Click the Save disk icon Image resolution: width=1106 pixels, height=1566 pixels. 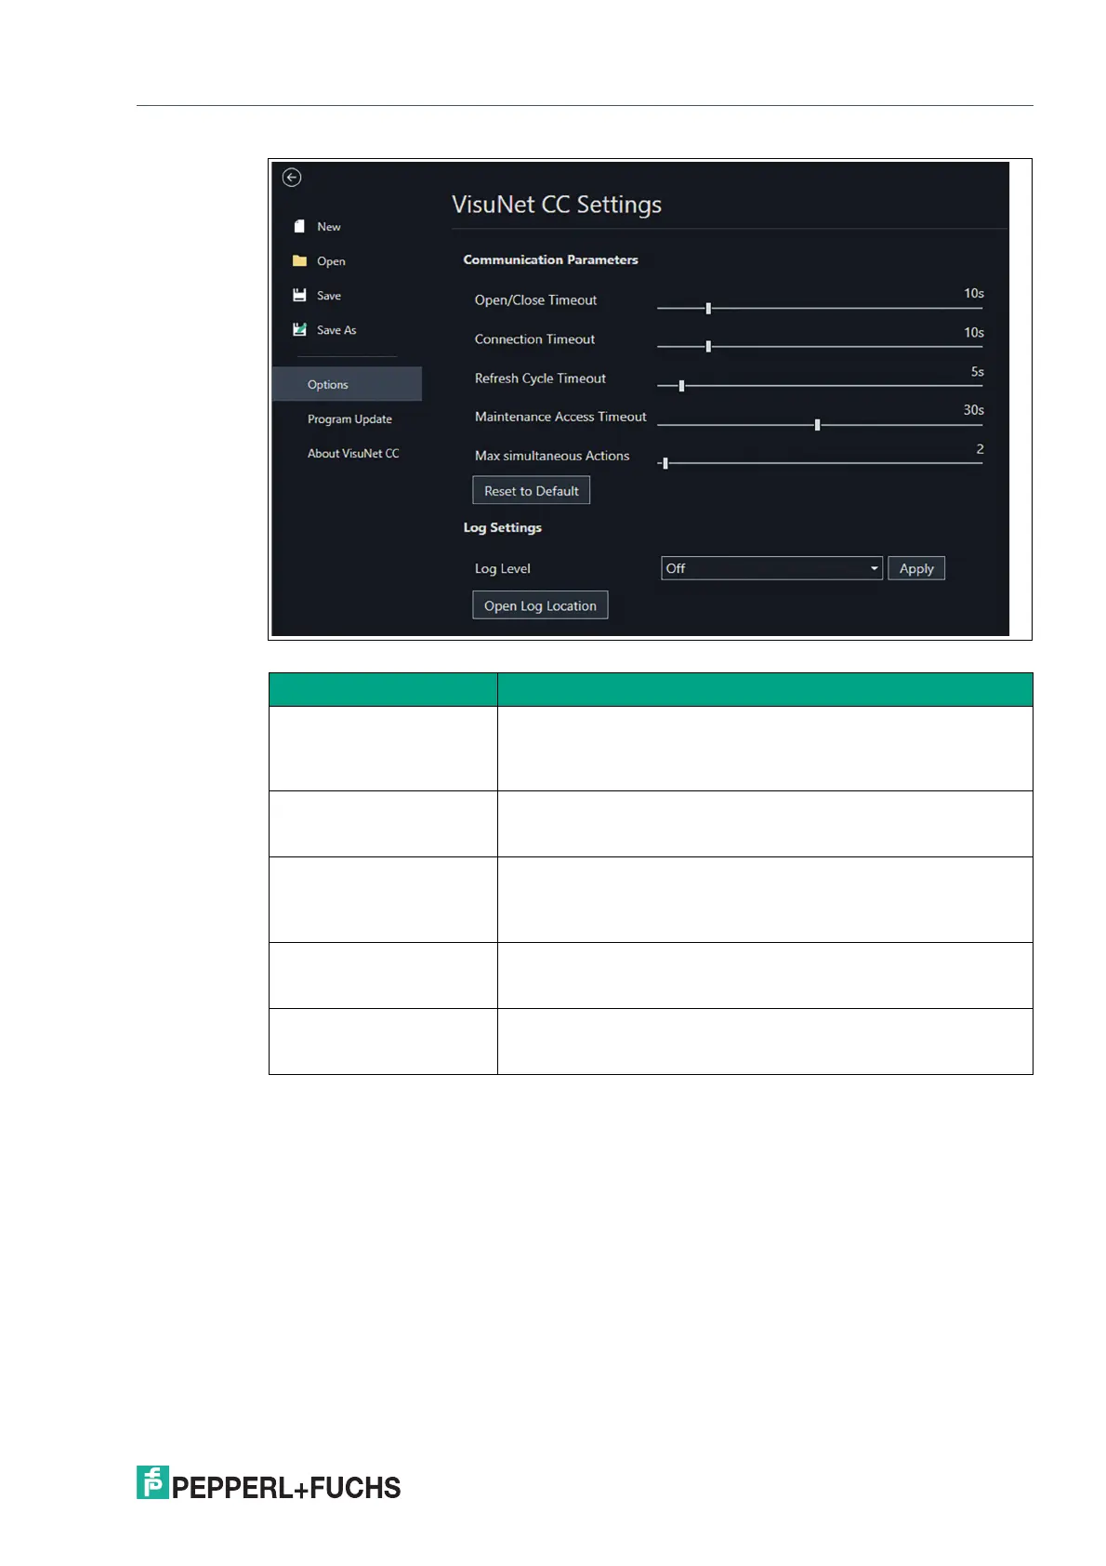299,296
